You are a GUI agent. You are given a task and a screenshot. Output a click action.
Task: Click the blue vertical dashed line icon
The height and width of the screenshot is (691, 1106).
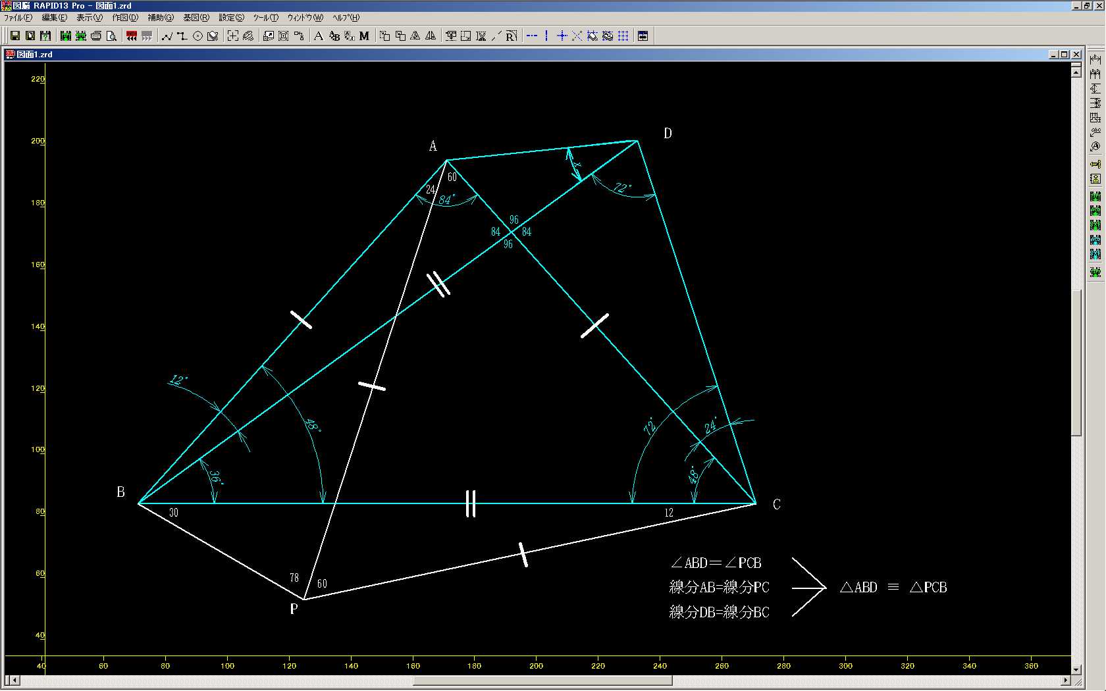546,36
